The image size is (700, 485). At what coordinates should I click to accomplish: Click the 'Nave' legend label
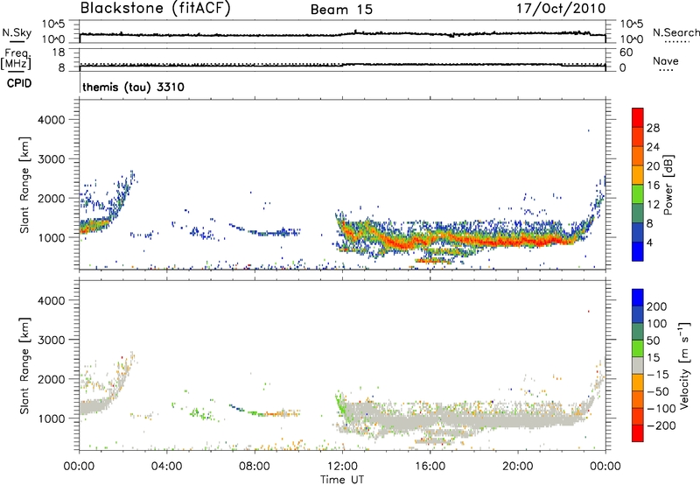coord(666,61)
